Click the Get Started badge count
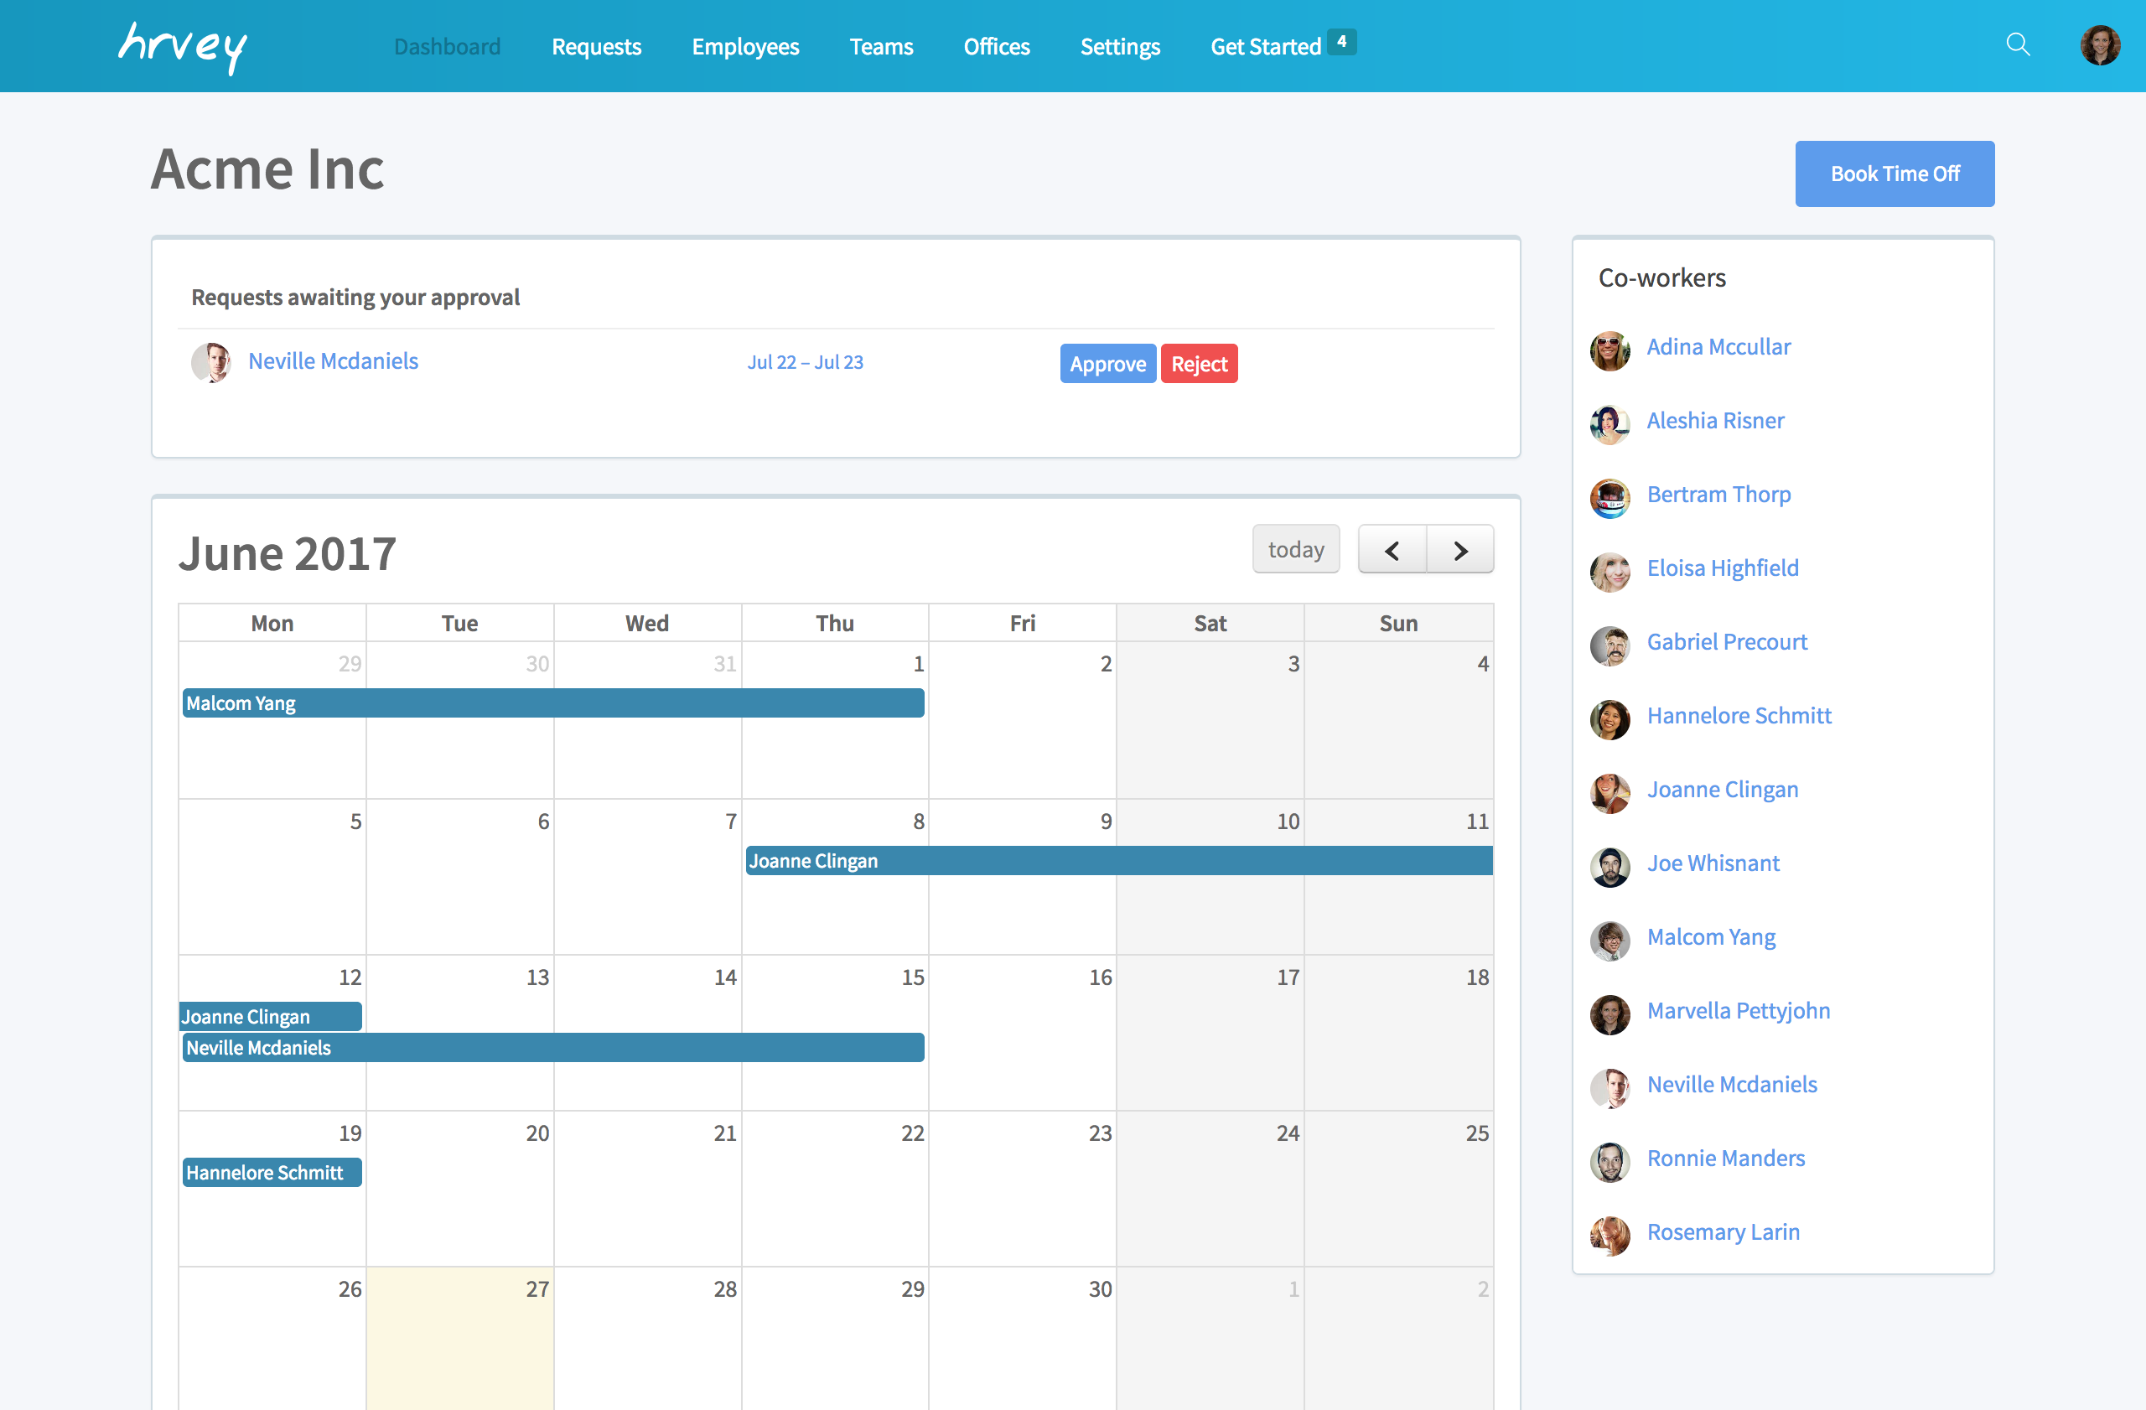The width and height of the screenshot is (2146, 1410). point(1340,41)
